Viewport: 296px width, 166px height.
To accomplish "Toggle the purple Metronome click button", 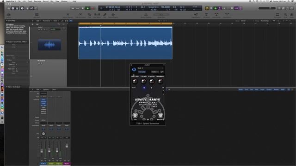I will pyautogui.click(x=240, y=8).
